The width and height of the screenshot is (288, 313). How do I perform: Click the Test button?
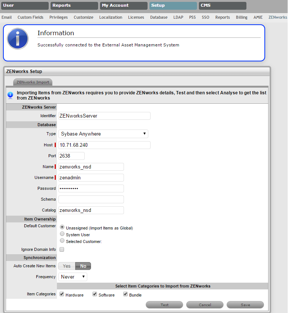point(164,305)
